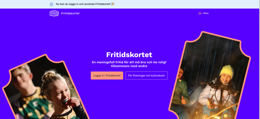Open För föreningar och kulturskolor
The width and height of the screenshot is (260, 119).
click(x=147, y=76)
